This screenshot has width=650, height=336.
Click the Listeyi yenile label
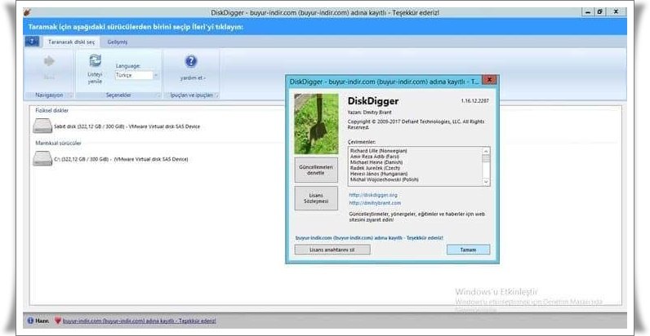[x=95, y=78]
